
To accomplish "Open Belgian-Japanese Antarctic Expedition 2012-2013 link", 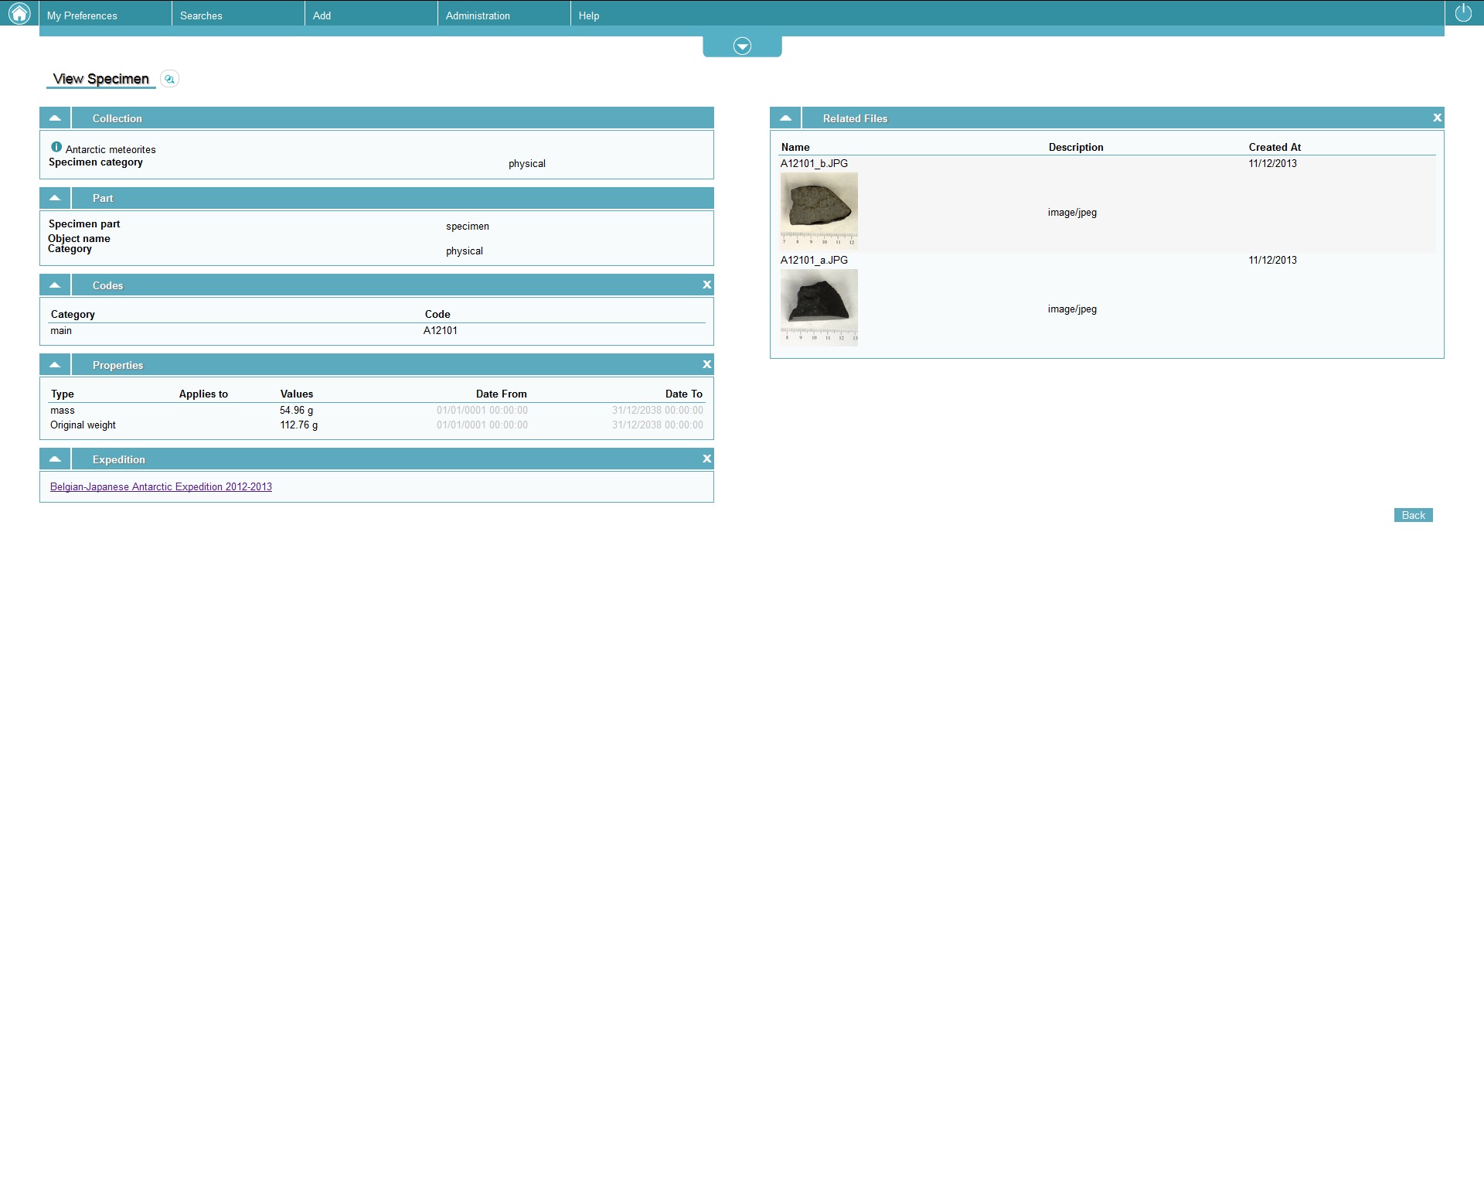I will pos(161,487).
